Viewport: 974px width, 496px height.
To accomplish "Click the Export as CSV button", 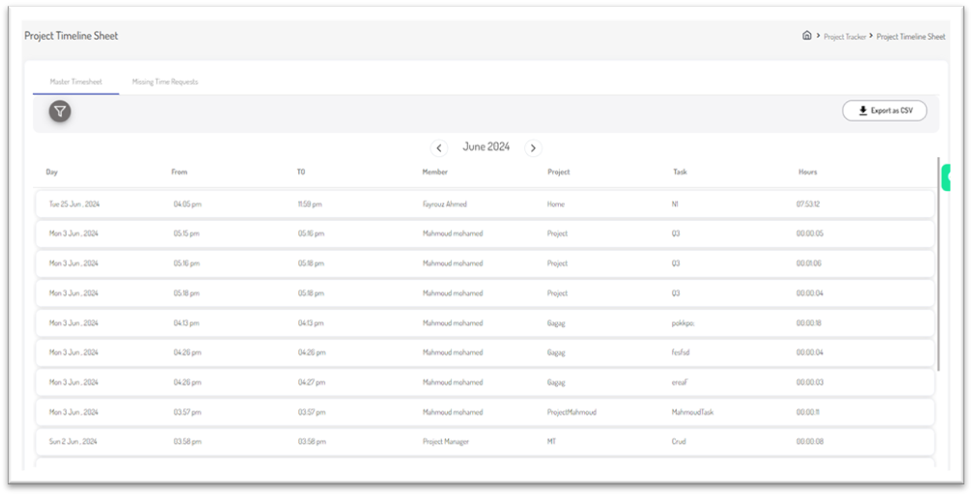I will 884,111.
